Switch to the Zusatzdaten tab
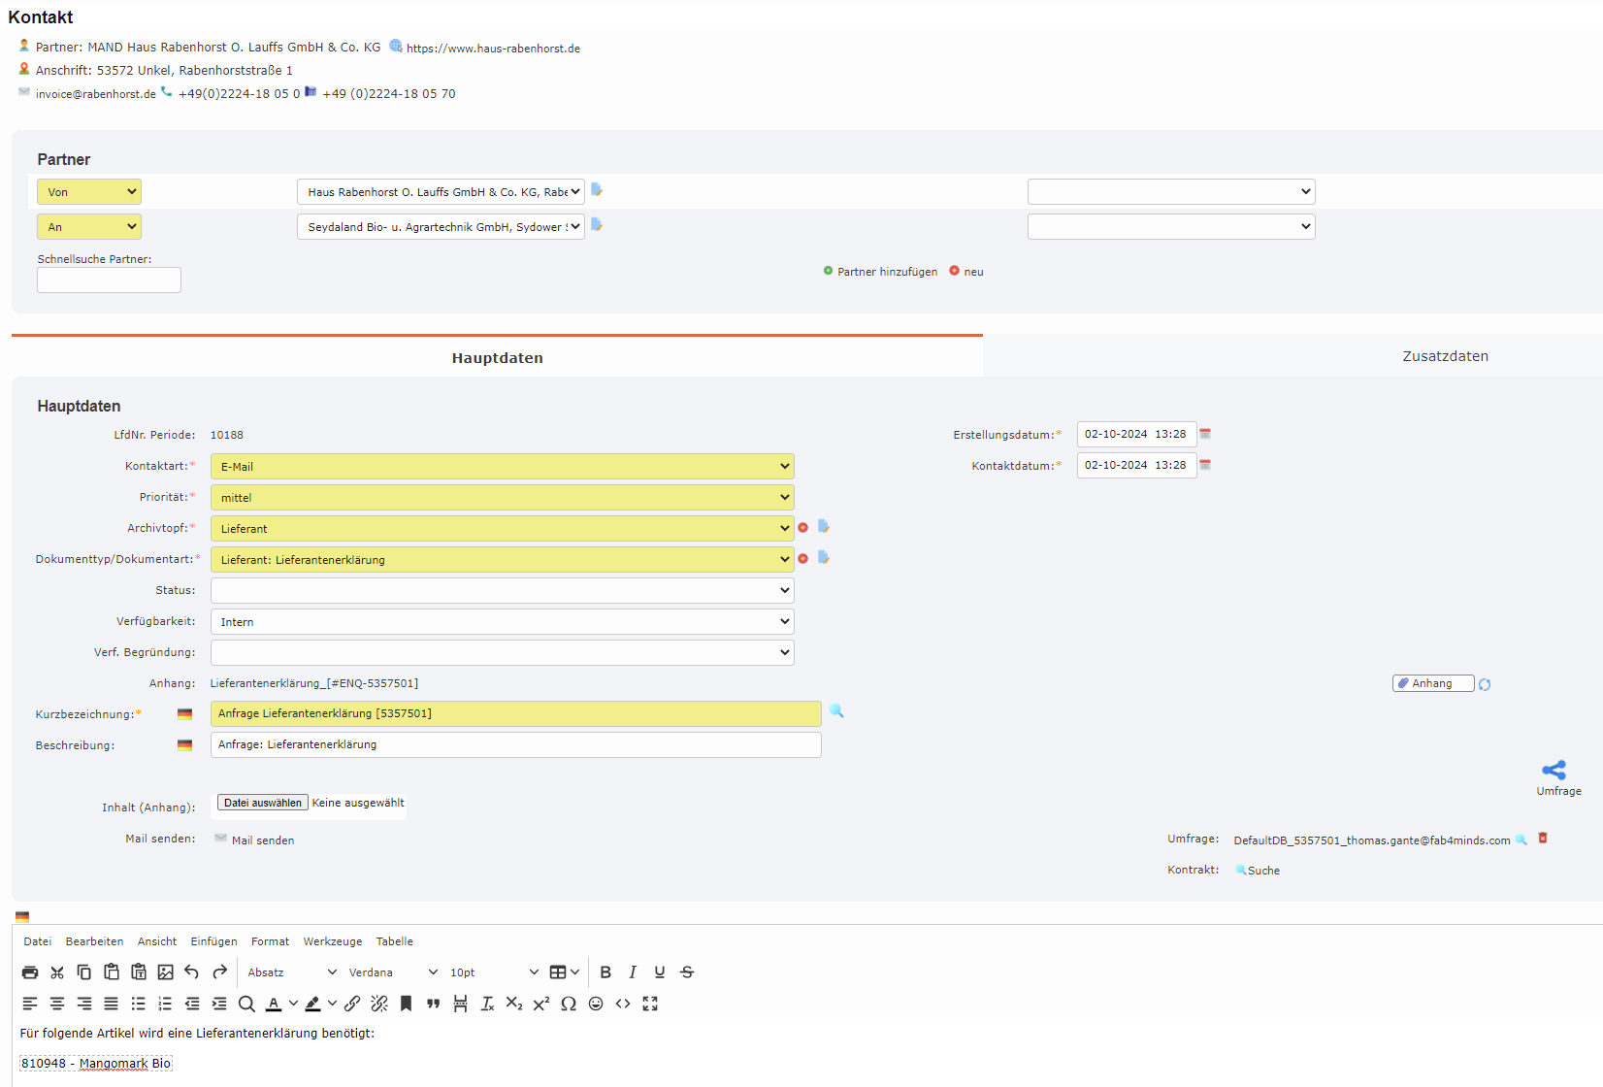This screenshot has height=1087, width=1603. 1445,355
